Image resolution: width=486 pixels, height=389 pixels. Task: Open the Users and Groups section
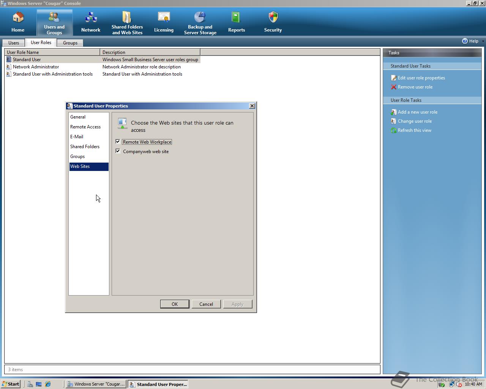[x=54, y=22]
